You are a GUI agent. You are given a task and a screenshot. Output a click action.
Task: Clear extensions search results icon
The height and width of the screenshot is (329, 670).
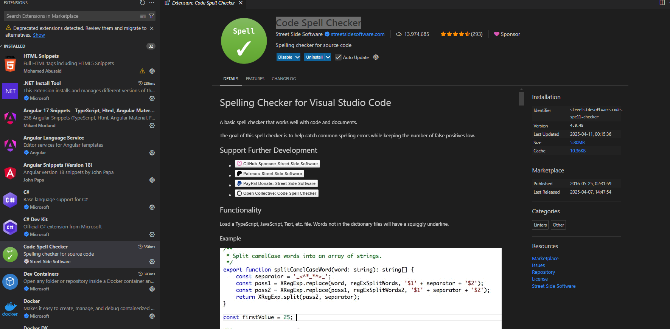coord(143,16)
